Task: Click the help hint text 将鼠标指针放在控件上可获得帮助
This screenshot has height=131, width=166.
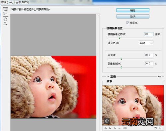Action: pos(31,9)
